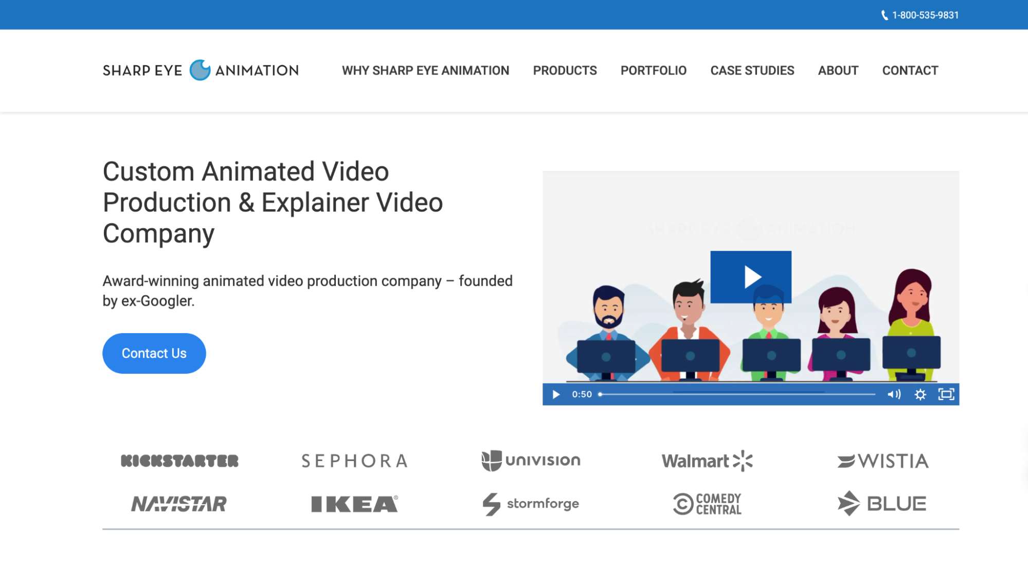Go to Case Studies page
Viewport: 1028px width, 569px height.
click(752, 70)
